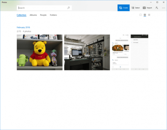Open the Winnie the Pooh plush photo

pyautogui.click(x=40, y=52)
